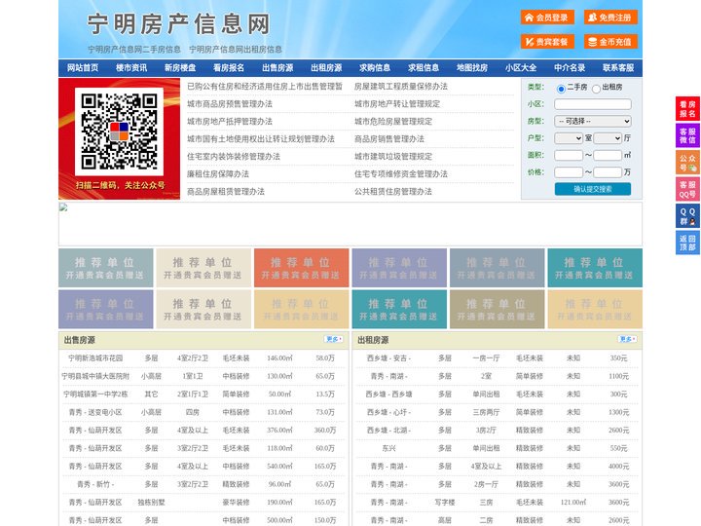Open the 室 room count dropdown
This screenshot has width=701, height=526.
[569, 138]
